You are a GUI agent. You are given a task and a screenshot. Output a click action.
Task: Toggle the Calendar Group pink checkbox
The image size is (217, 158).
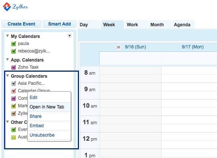13,91
